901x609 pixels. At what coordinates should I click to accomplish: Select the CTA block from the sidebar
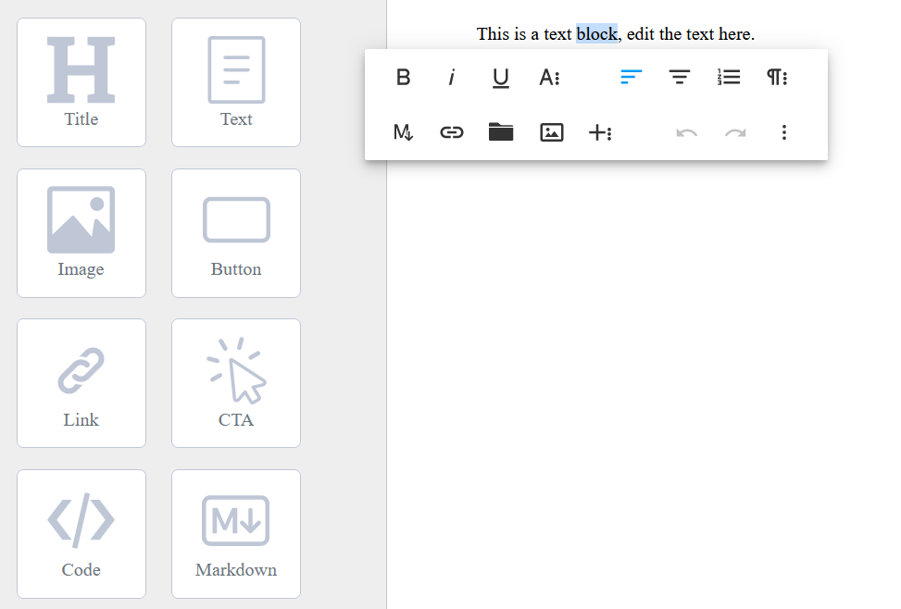[235, 382]
